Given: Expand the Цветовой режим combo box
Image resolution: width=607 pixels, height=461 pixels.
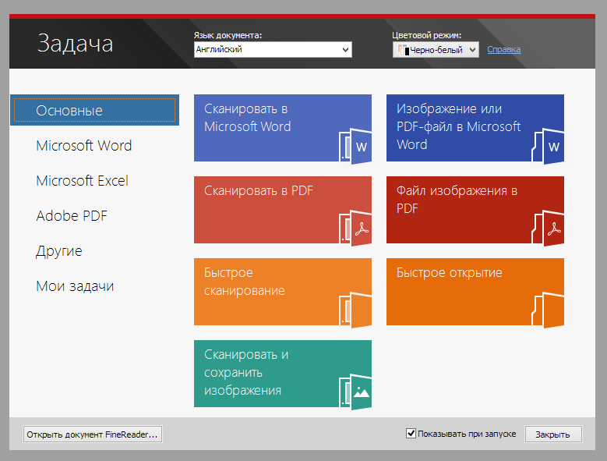Looking at the screenshot, I should pyautogui.click(x=436, y=50).
